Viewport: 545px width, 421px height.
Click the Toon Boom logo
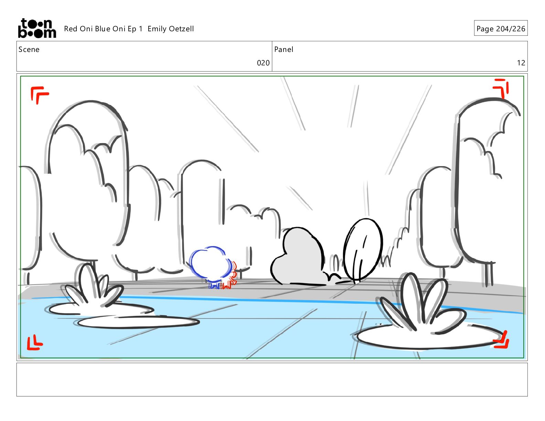coord(37,28)
